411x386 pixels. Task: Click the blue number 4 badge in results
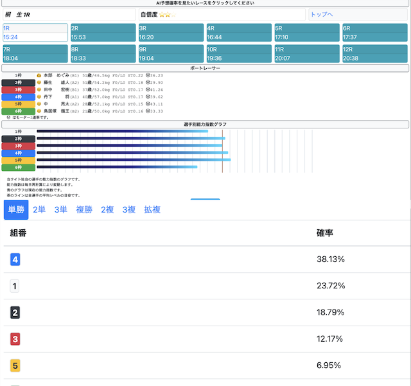pos(15,259)
